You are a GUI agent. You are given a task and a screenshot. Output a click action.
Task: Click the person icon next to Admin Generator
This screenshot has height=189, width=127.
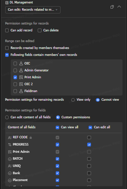21,70
